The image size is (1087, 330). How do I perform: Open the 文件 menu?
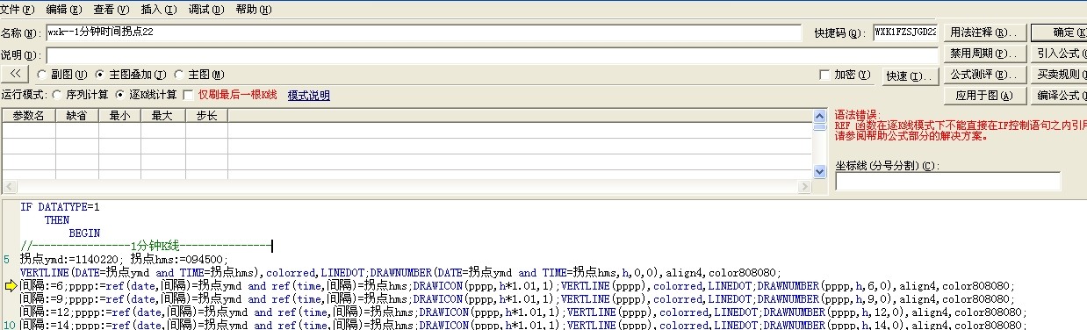click(x=18, y=9)
